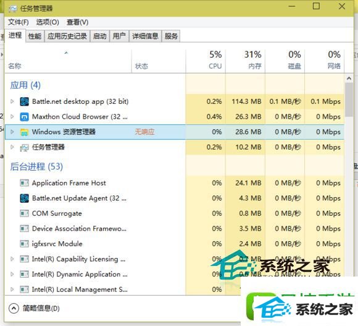Select the 应用 (4) group header
Image resolution: width=358 pixels, height=326 pixels.
[x=25, y=85]
